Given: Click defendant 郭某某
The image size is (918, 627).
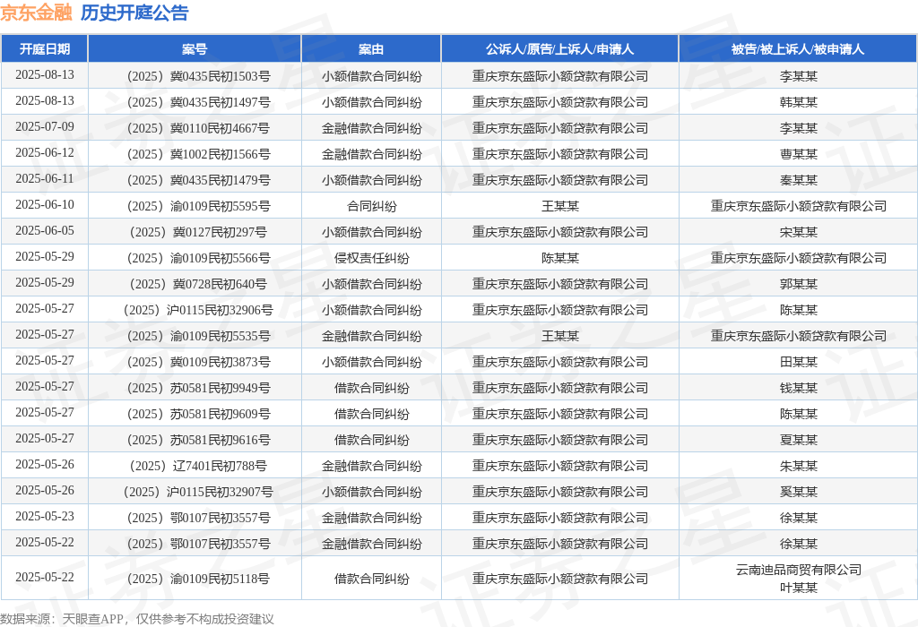Looking at the screenshot, I should pyautogui.click(x=798, y=284).
